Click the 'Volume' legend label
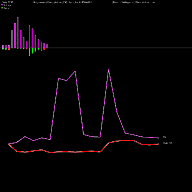 click(7, 5)
